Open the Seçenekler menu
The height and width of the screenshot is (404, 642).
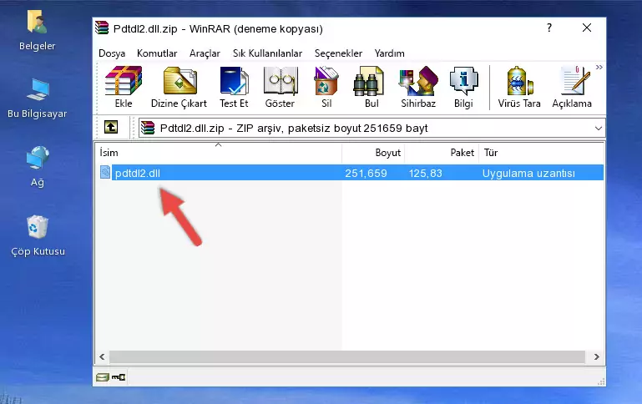point(338,53)
